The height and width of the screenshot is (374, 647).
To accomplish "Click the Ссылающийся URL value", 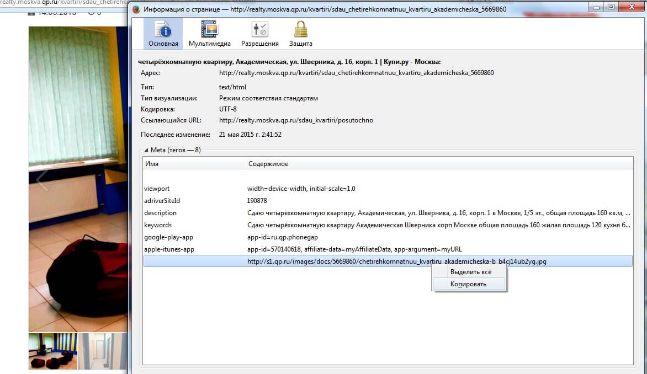I will [x=296, y=120].
